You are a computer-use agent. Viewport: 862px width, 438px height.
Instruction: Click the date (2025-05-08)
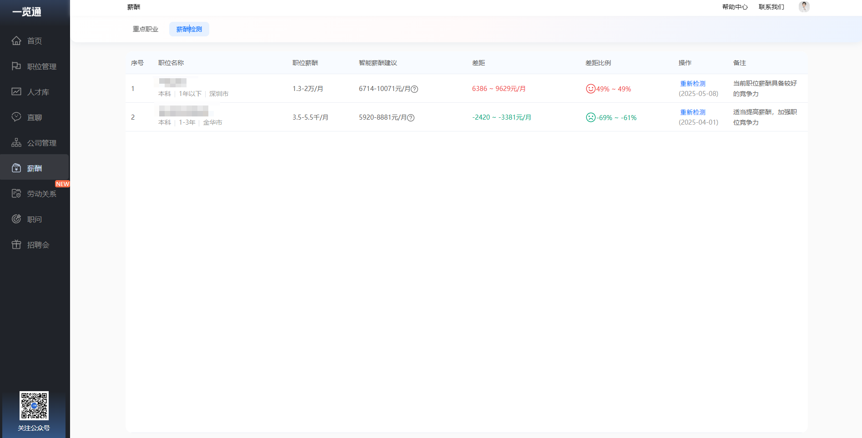pyautogui.click(x=699, y=94)
